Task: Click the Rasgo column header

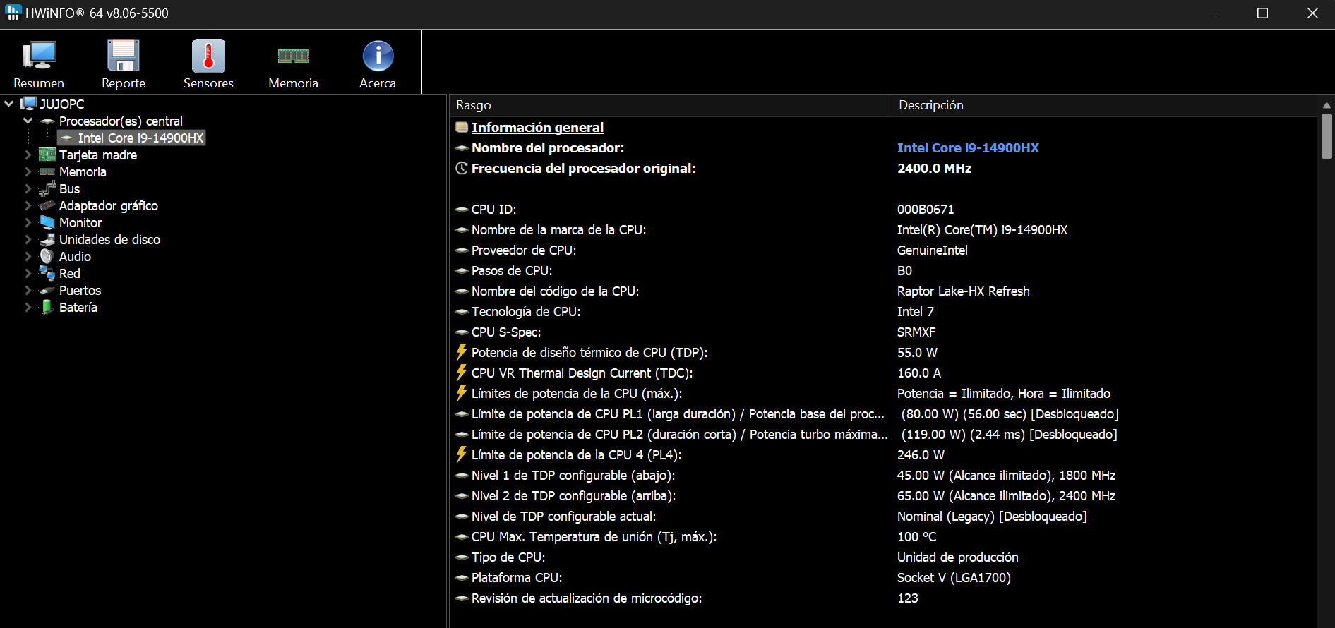Action: click(671, 105)
